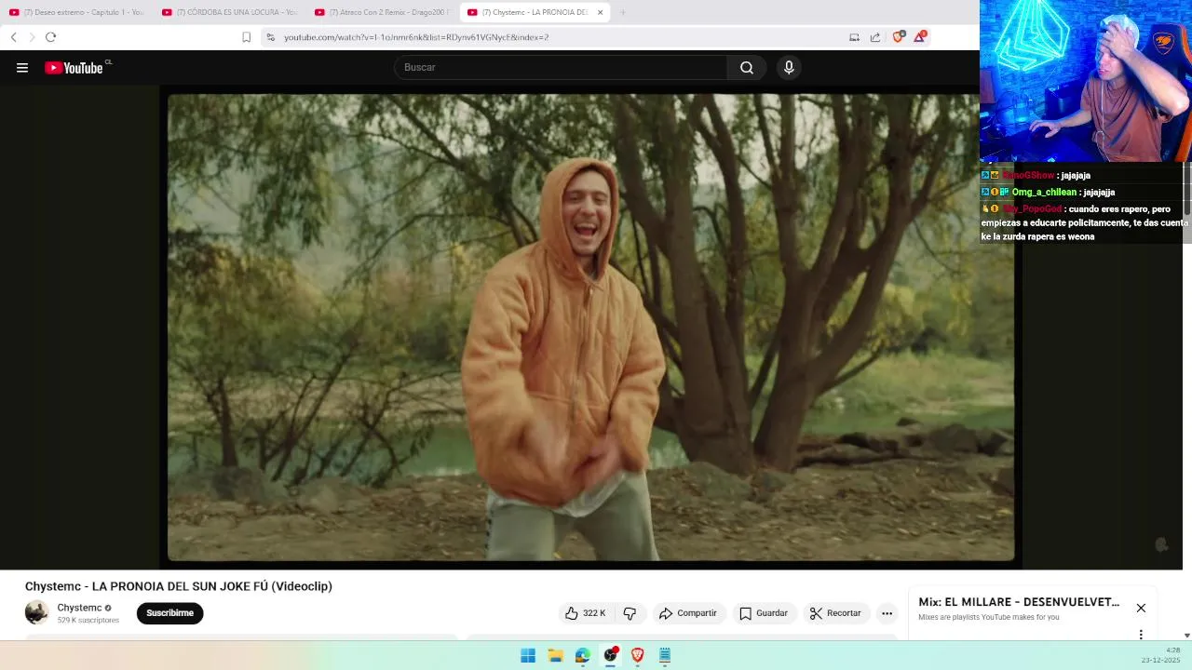Click the search magnifier button
Image resolution: width=1192 pixels, height=670 pixels.
point(747,67)
